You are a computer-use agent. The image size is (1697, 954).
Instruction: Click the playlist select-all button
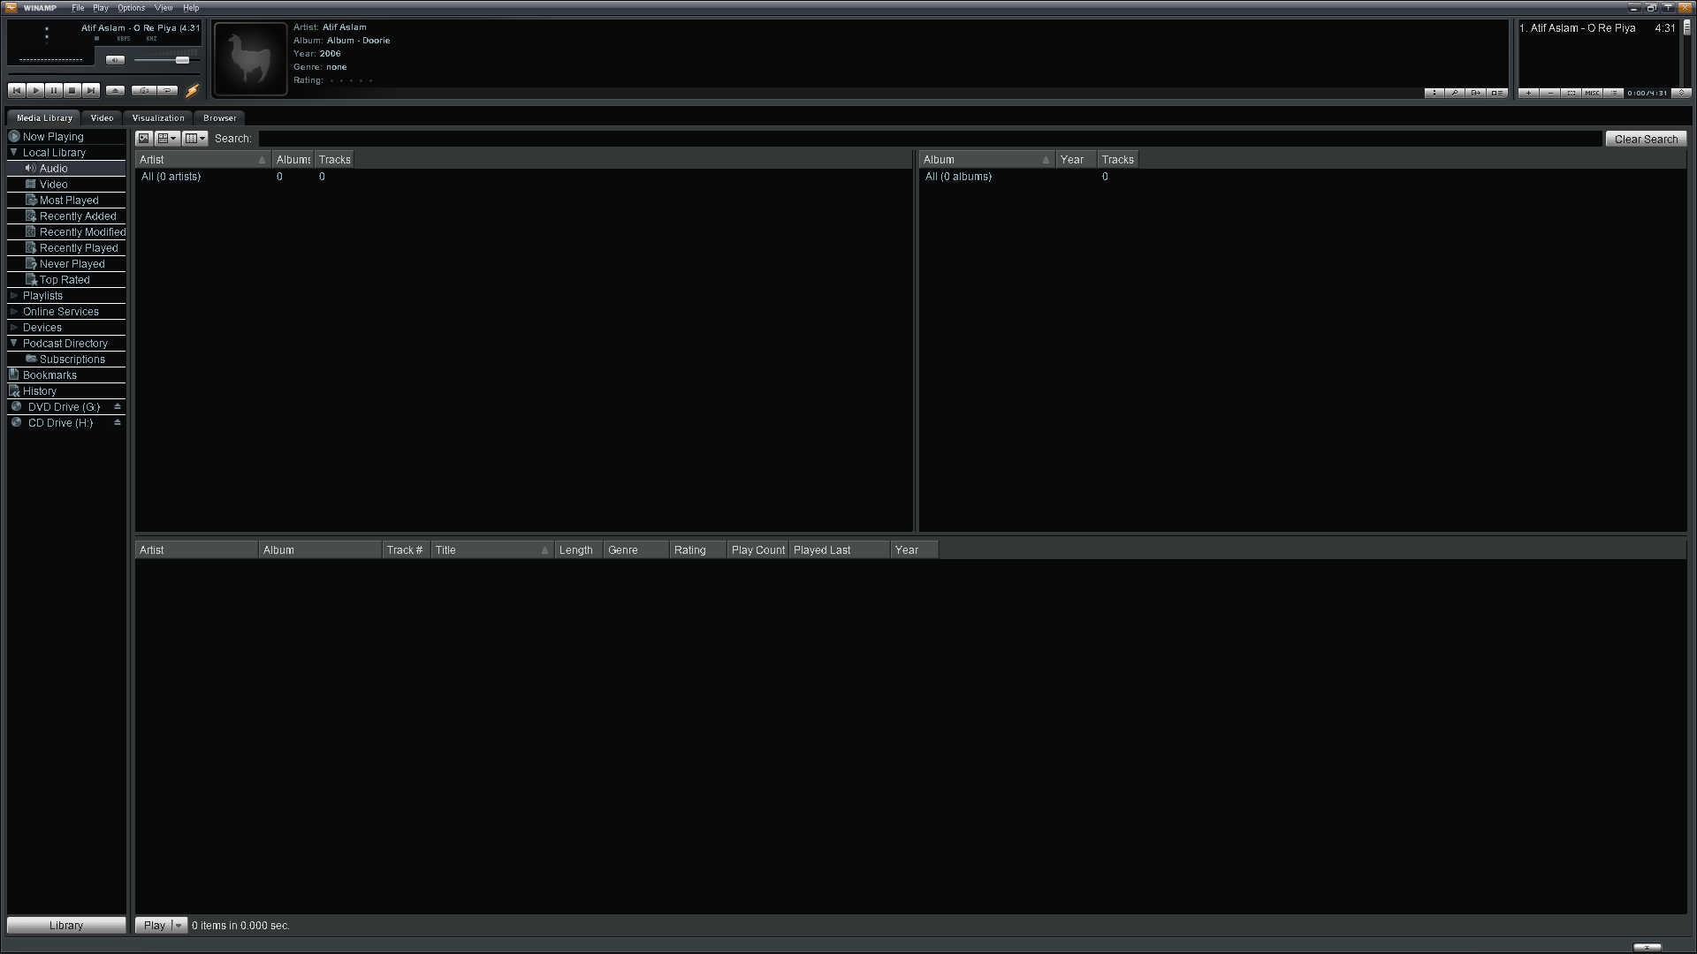(1571, 93)
